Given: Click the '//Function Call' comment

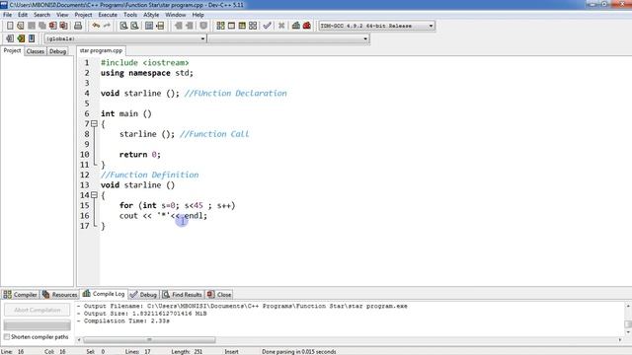Looking at the screenshot, I should coord(214,134).
